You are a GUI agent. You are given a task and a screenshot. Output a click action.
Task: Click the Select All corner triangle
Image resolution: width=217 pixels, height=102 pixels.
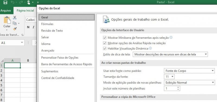coord(2,60)
